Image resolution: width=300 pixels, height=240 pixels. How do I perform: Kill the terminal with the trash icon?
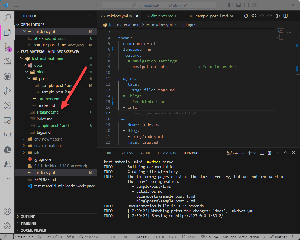tap(269, 153)
